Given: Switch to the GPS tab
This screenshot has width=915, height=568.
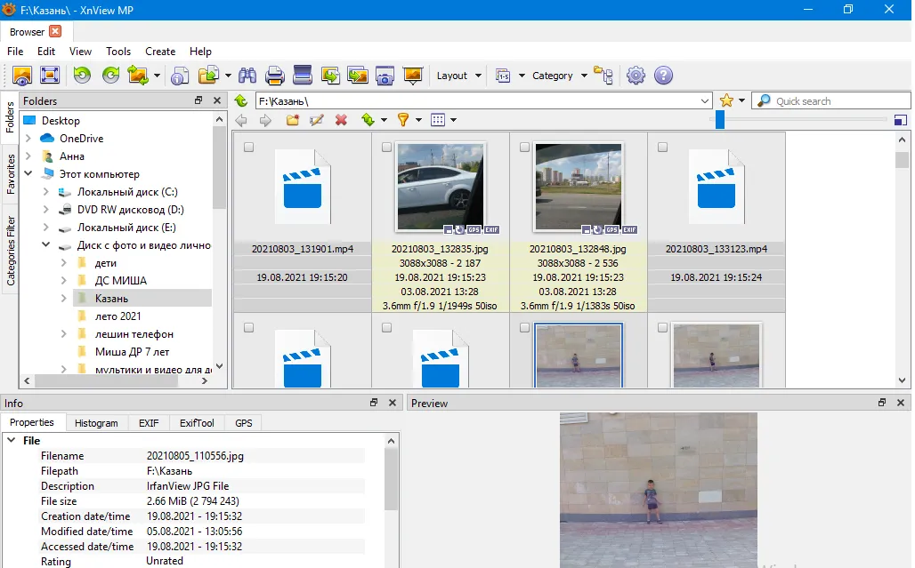Looking at the screenshot, I should pyautogui.click(x=244, y=423).
